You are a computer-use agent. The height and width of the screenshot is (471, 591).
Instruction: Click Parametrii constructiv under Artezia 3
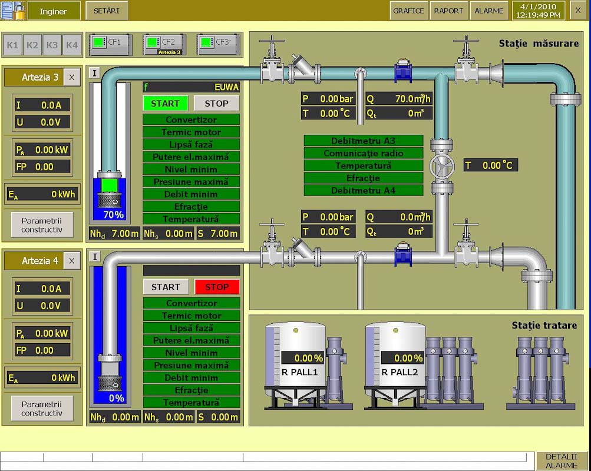(42, 225)
